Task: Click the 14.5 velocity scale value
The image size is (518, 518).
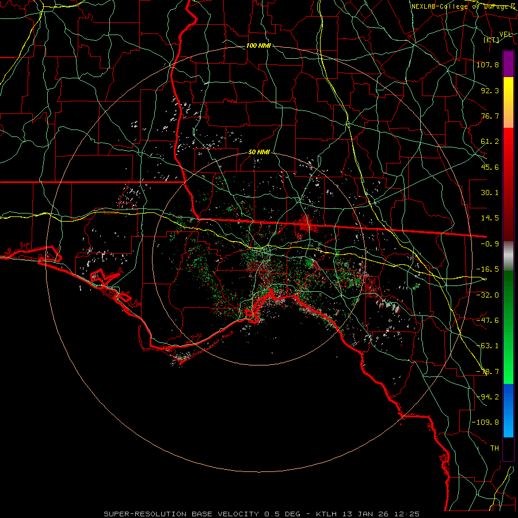Action: (x=490, y=218)
